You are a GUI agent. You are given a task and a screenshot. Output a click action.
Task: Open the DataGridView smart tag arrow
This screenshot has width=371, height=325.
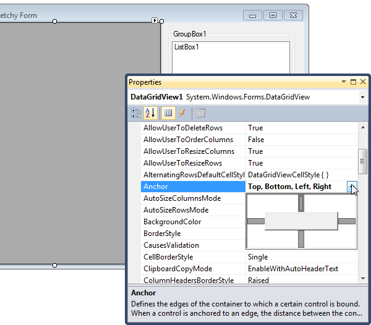click(x=155, y=20)
